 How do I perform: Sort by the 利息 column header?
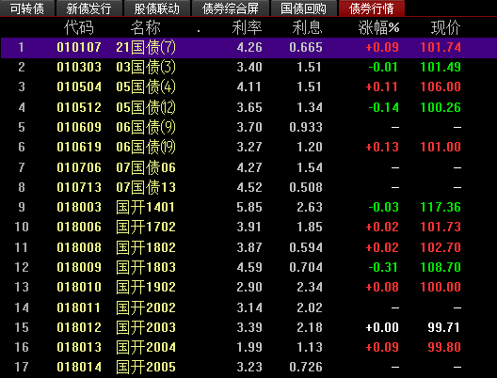[307, 27]
